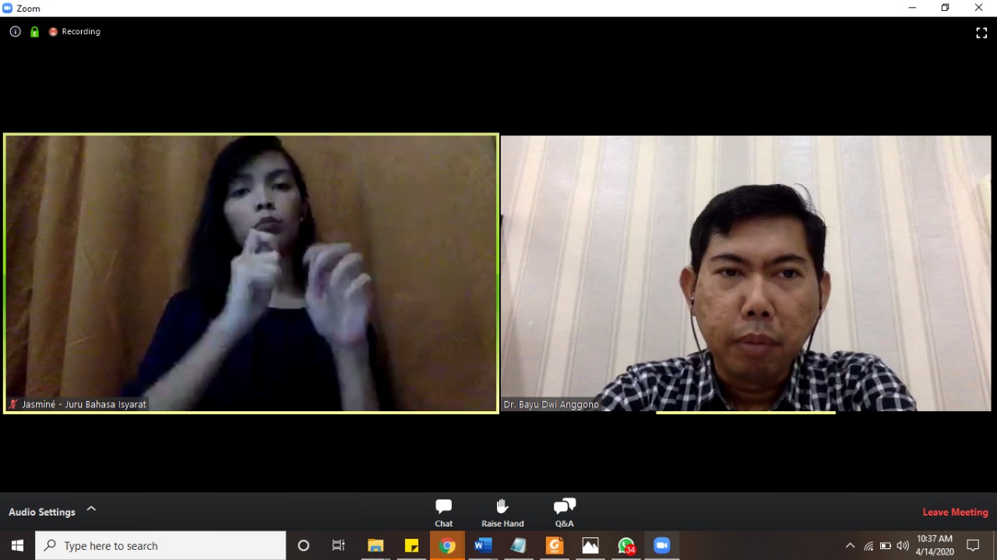The height and width of the screenshot is (560, 997).
Task: Open Task View on the taskbar
Action: (x=339, y=545)
